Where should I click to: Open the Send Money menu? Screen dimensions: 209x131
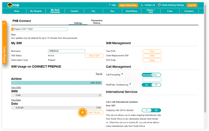coord(131,11)
